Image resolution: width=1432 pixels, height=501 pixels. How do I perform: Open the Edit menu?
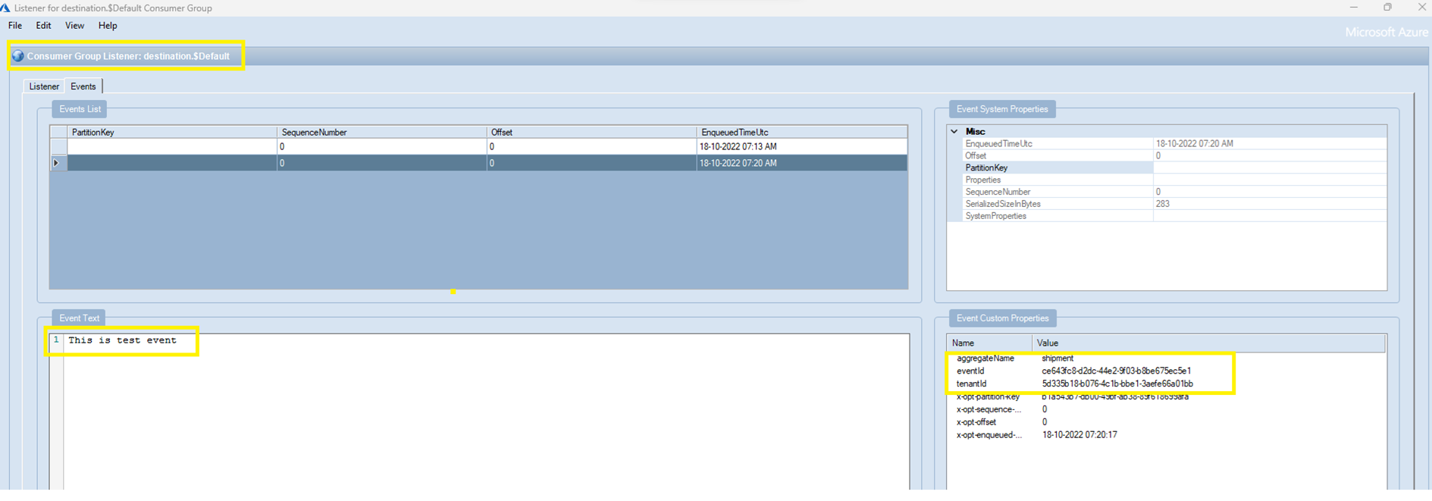click(43, 26)
